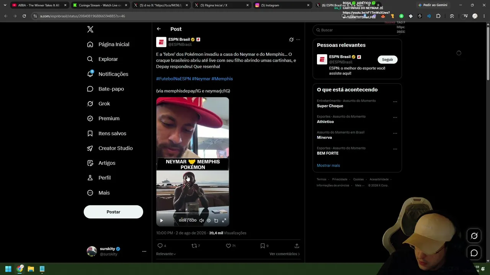The width and height of the screenshot is (490, 275).
Task: Switch to the Instagram tab
Action: (x=282, y=5)
